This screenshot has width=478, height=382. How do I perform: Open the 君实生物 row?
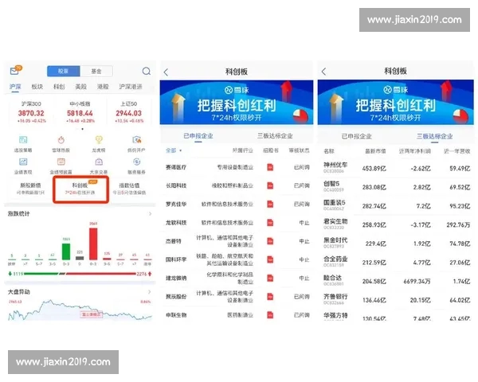tap(396, 224)
